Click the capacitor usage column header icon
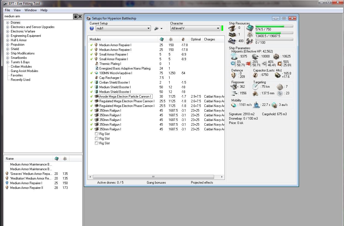 183,39
